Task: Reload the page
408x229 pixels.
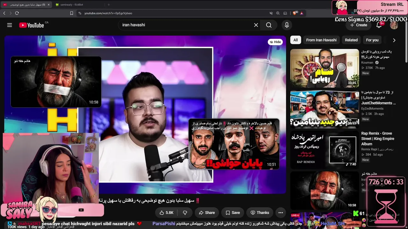Action: 17,13
